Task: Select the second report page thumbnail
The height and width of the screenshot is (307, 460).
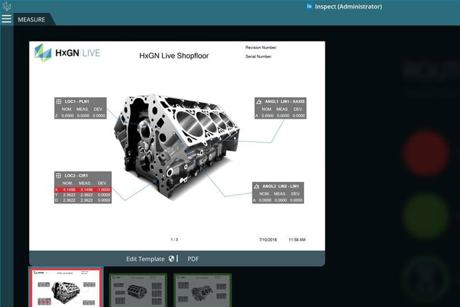Action: (138, 290)
